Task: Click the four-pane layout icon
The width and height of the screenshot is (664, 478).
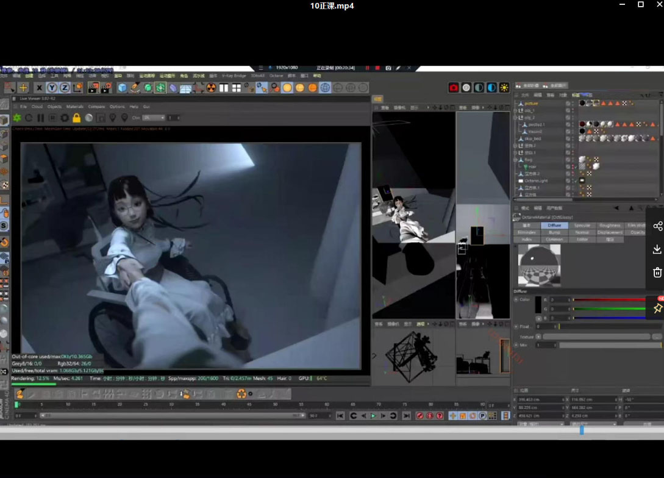Action: tap(237, 88)
